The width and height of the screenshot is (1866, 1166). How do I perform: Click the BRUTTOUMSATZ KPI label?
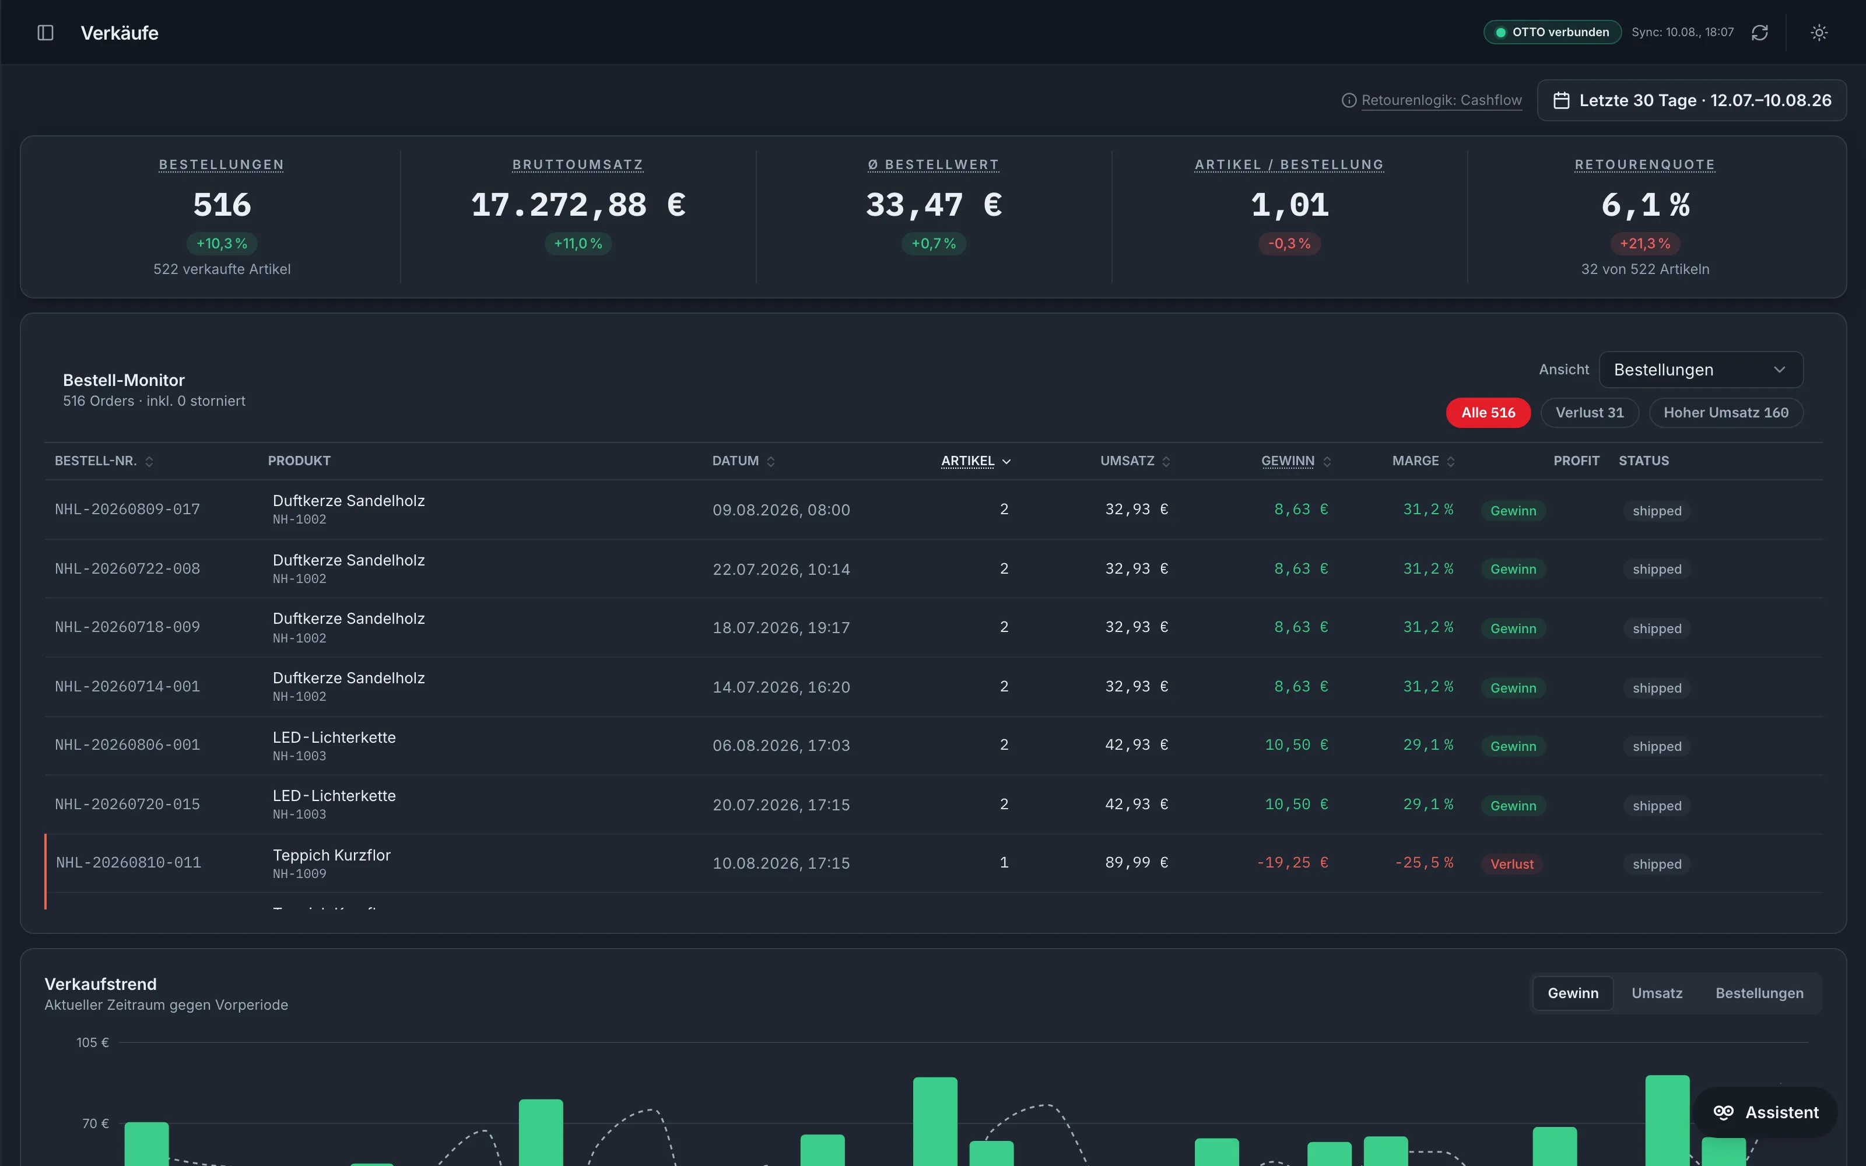click(577, 164)
